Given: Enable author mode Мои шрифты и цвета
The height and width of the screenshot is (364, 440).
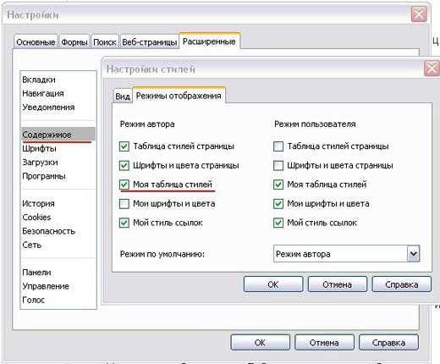Looking at the screenshot, I should pyautogui.click(x=124, y=204).
